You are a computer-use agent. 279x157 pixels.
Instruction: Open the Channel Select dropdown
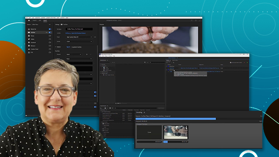pyautogui.click(x=74, y=54)
